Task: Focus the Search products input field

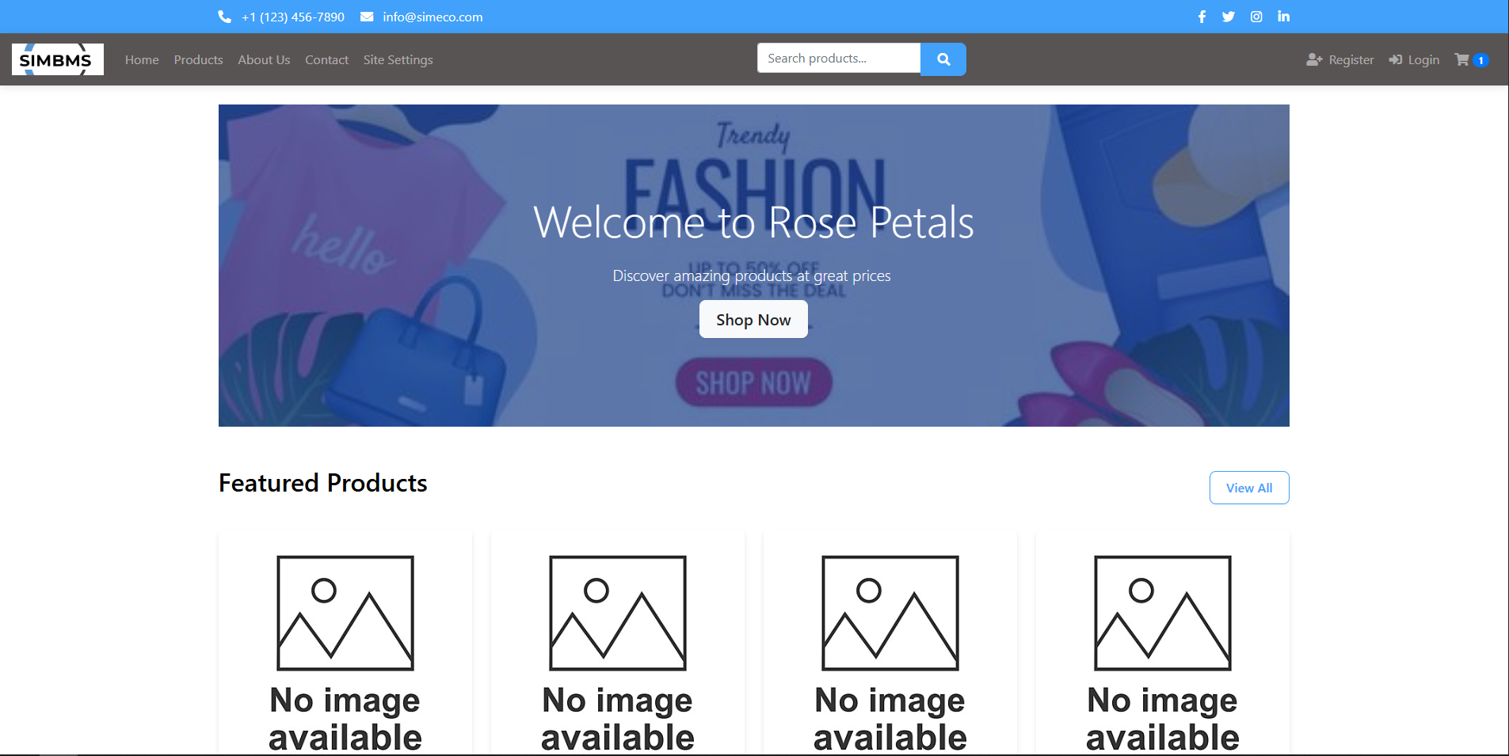Action: pyautogui.click(x=838, y=59)
